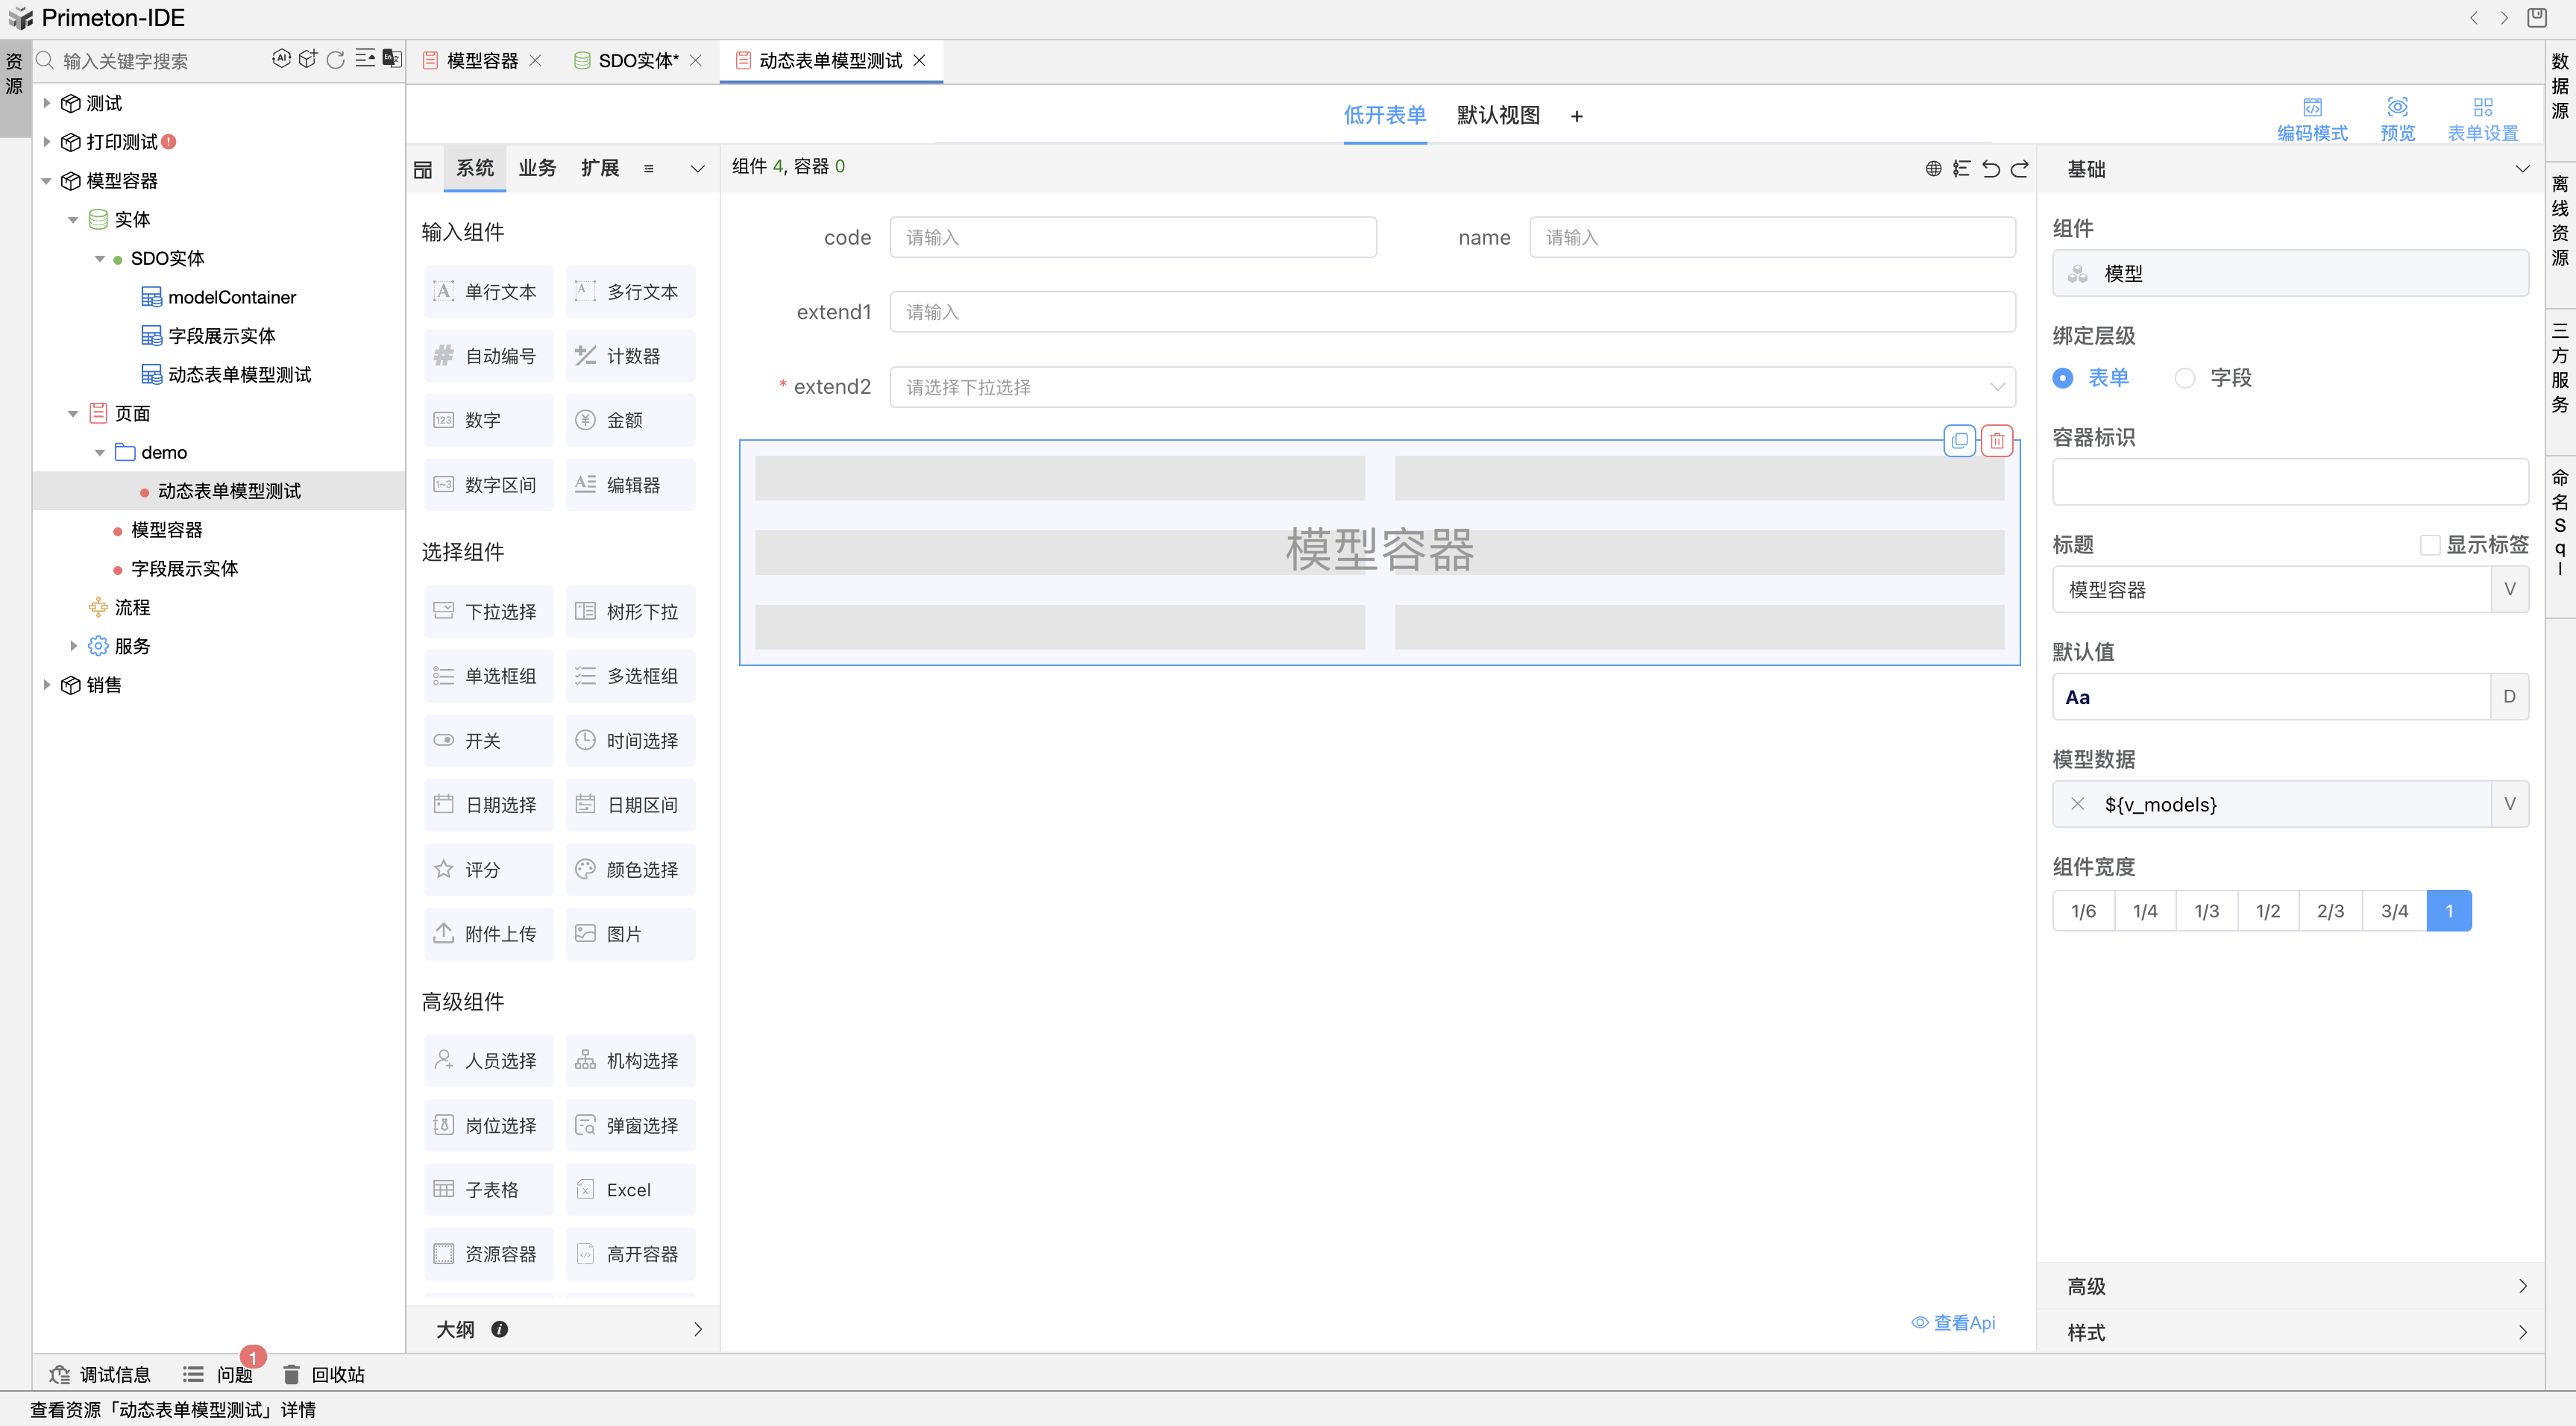Open the extend2 dropdown select field

pos(1451,387)
